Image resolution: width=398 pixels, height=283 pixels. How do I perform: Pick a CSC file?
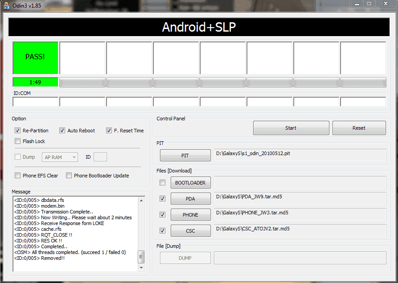click(191, 230)
